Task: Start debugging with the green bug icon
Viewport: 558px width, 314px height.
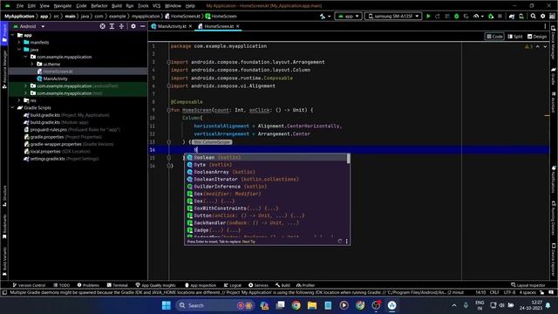Action: coord(457,17)
